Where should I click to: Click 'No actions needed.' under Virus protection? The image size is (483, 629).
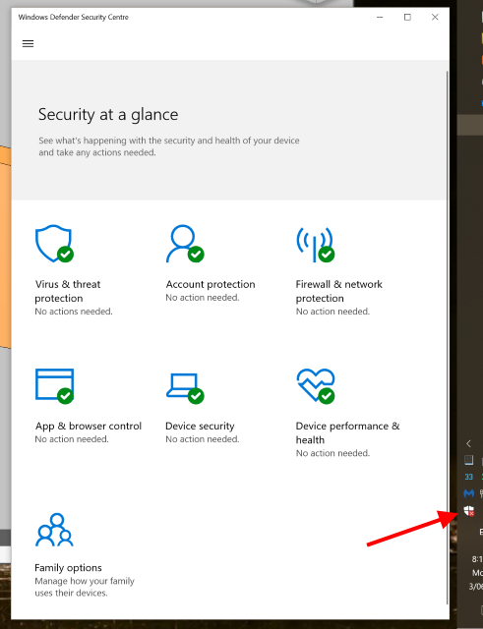click(x=74, y=312)
